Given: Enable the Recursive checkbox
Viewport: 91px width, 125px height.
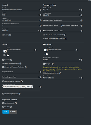Looking at the screenshot, I should click(x=3, y=60).
